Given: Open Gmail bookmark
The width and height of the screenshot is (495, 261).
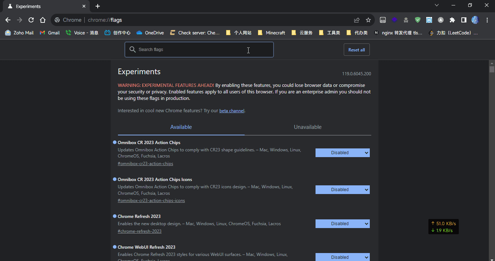Looking at the screenshot, I should [x=50, y=33].
